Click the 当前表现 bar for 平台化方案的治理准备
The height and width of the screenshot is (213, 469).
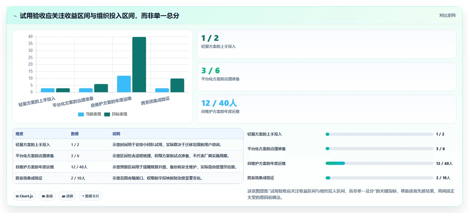86,90
